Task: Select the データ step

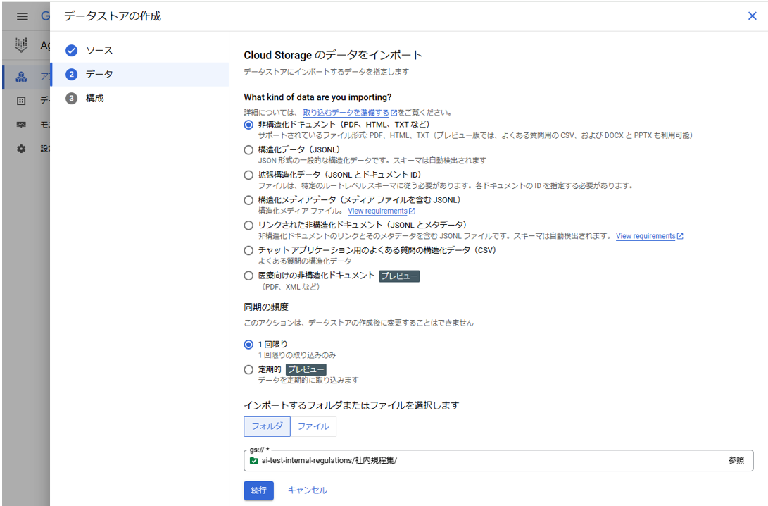Action: [139, 75]
